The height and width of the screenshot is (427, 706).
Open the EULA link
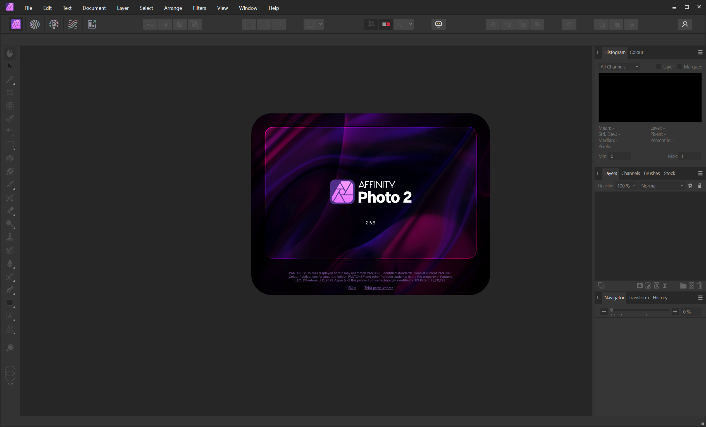[352, 288]
